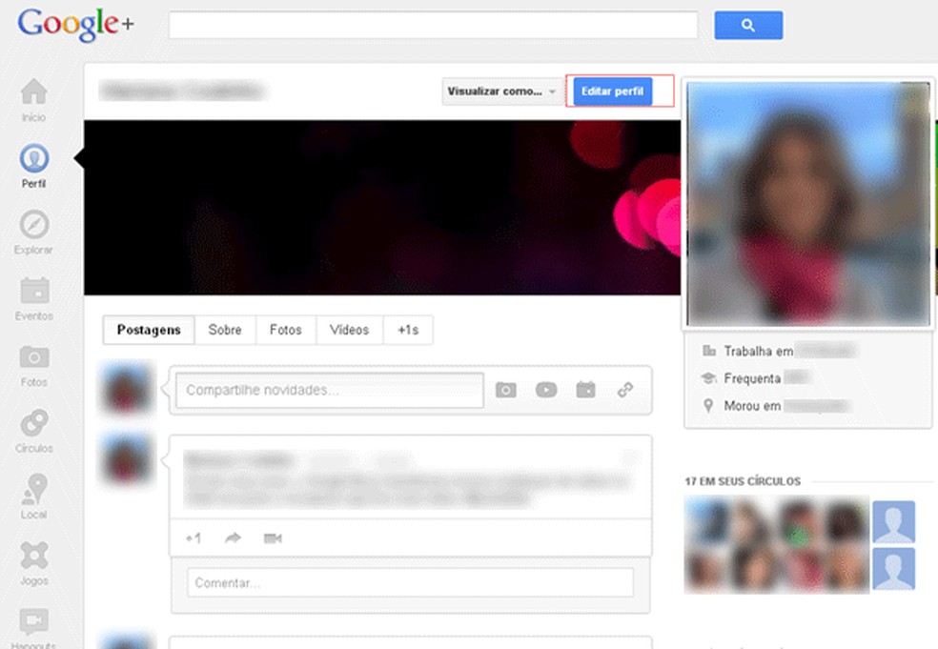This screenshot has height=649, width=938.
Task: Open the Visualizar como dropdown
Action: [x=502, y=91]
